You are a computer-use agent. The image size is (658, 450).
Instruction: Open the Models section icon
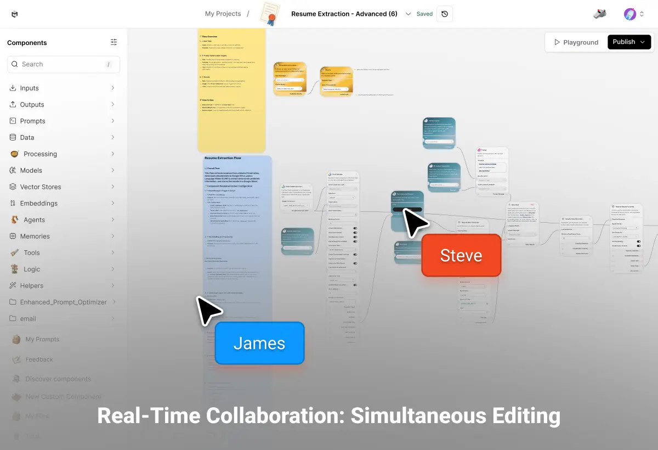[x=13, y=170]
